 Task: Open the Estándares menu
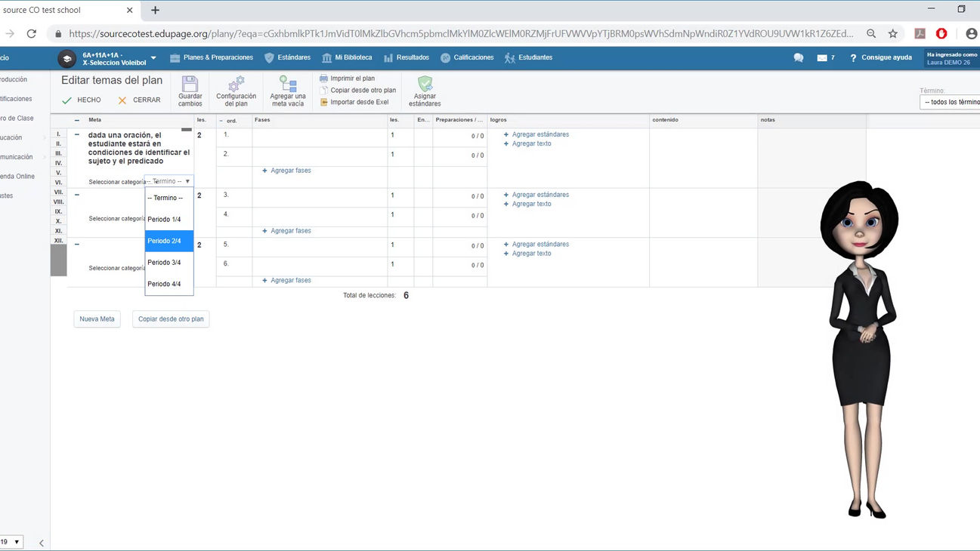pyautogui.click(x=287, y=57)
